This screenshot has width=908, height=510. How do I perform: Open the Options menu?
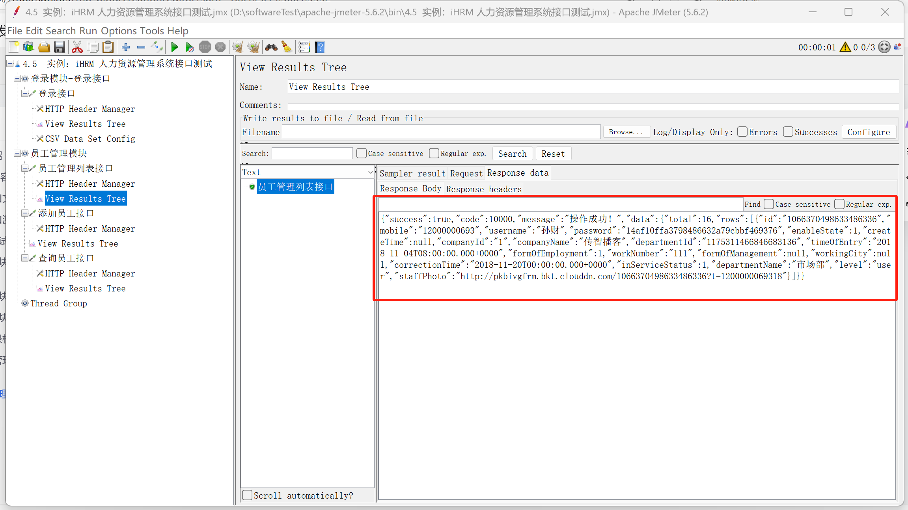118,31
